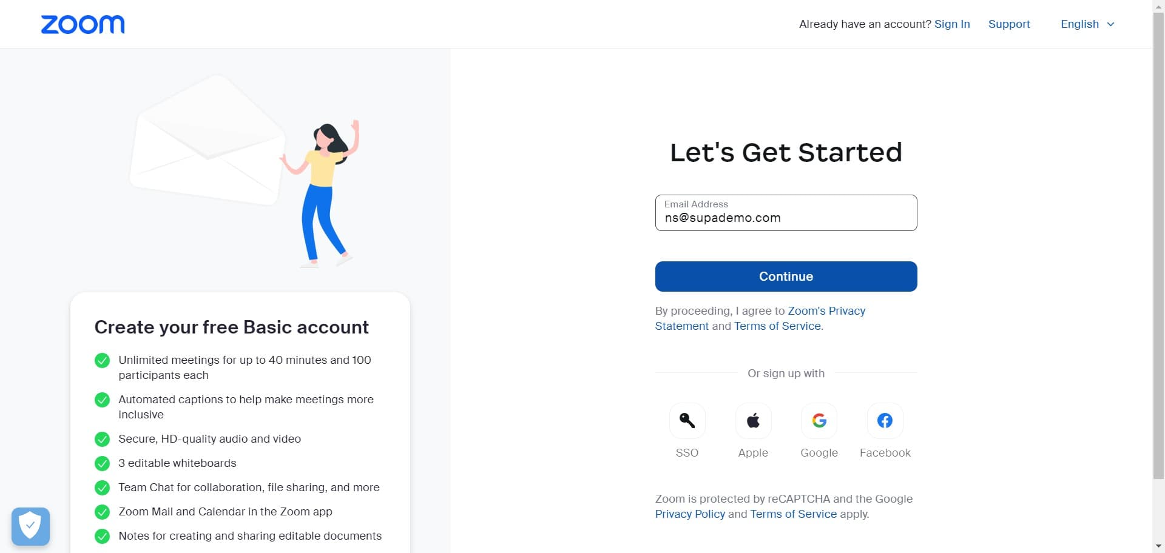Sign up using the Apple icon
1165x553 pixels.
point(752,421)
